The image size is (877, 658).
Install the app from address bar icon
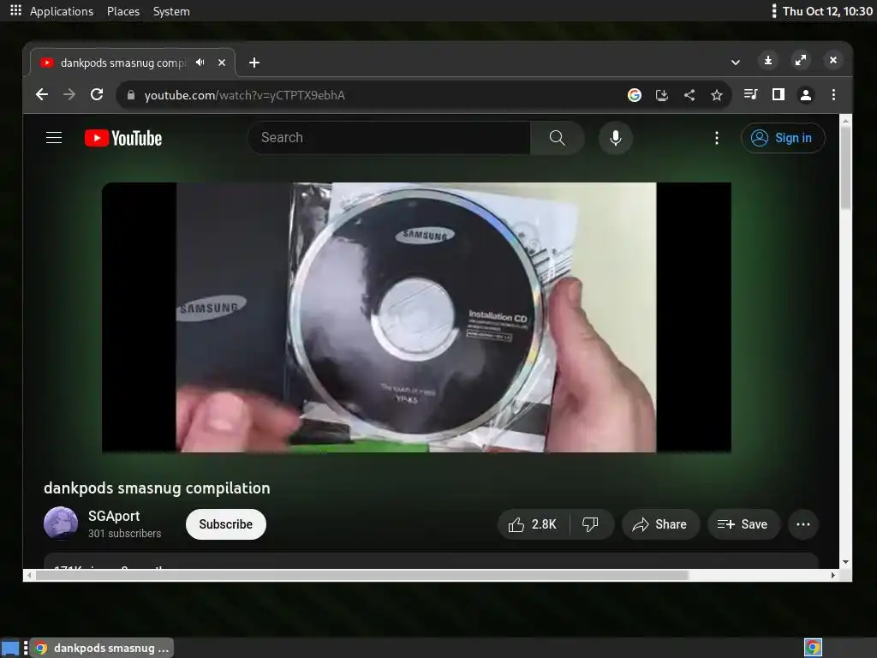click(662, 95)
